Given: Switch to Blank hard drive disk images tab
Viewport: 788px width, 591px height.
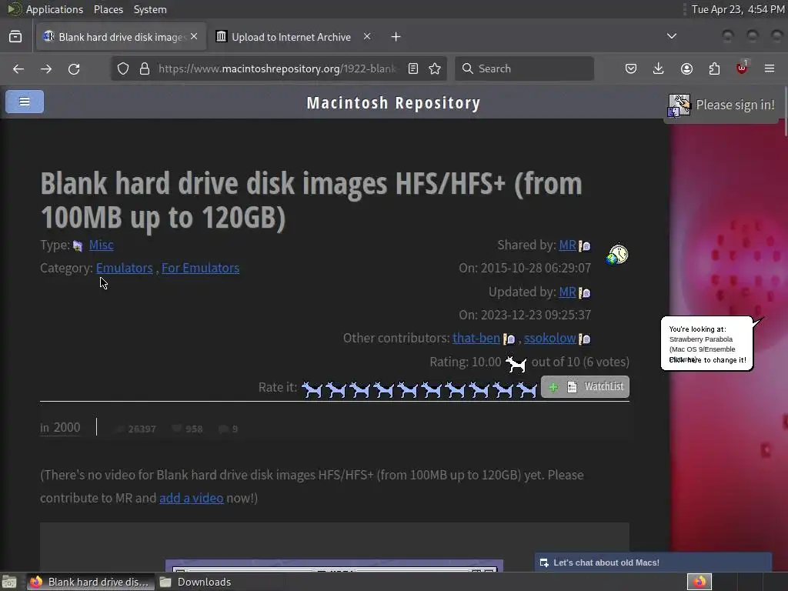Looking at the screenshot, I should pyautogui.click(x=121, y=37).
